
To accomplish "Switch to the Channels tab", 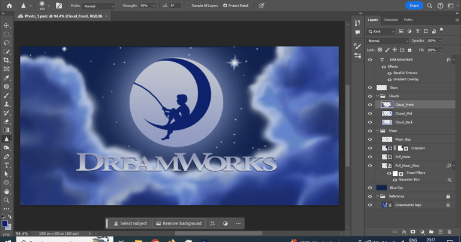I will pyautogui.click(x=391, y=20).
